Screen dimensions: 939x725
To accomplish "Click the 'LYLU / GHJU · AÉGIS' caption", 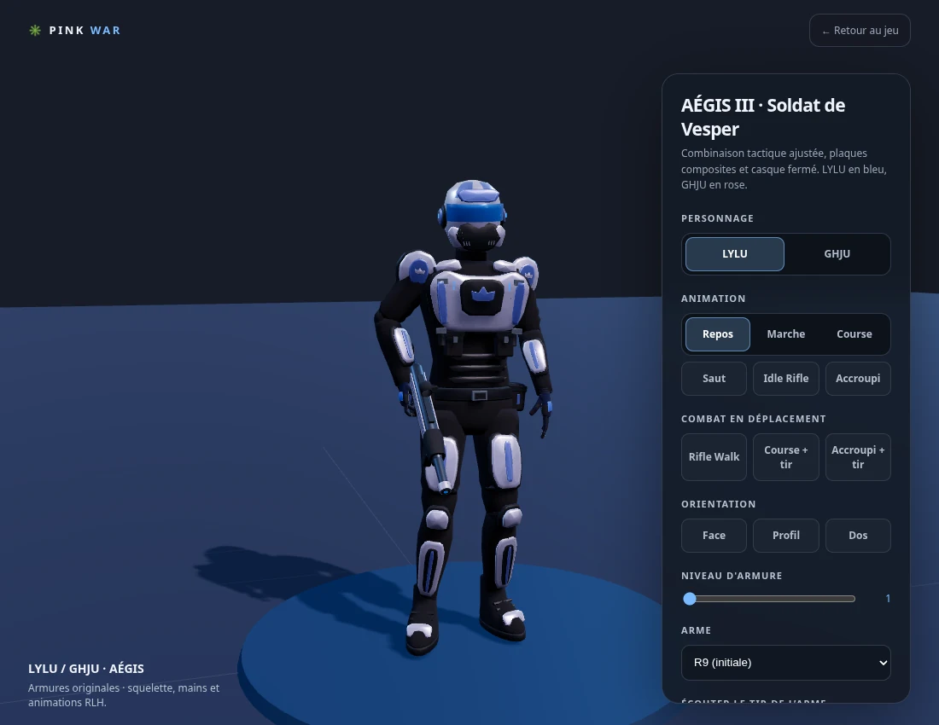I will point(86,669).
